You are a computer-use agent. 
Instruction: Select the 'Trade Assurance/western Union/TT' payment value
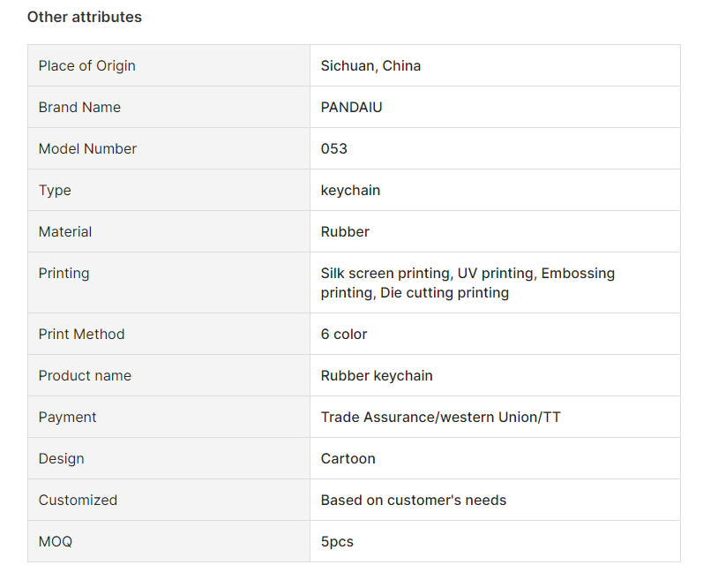pyautogui.click(x=440, y=417)
